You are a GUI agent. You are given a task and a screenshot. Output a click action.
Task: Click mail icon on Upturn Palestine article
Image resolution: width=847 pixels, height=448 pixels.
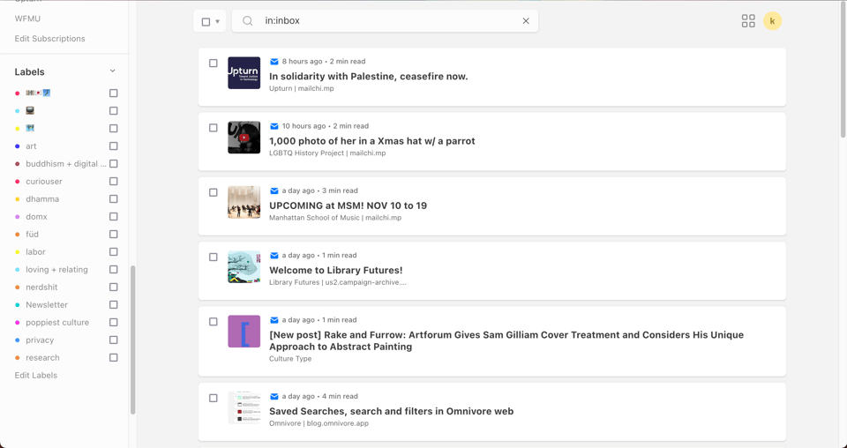274,62
